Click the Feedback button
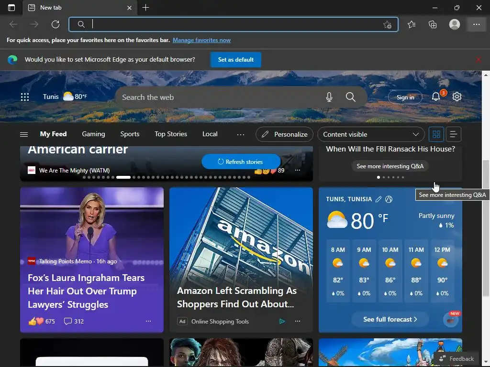490x367 pixels. click(457, 358)
